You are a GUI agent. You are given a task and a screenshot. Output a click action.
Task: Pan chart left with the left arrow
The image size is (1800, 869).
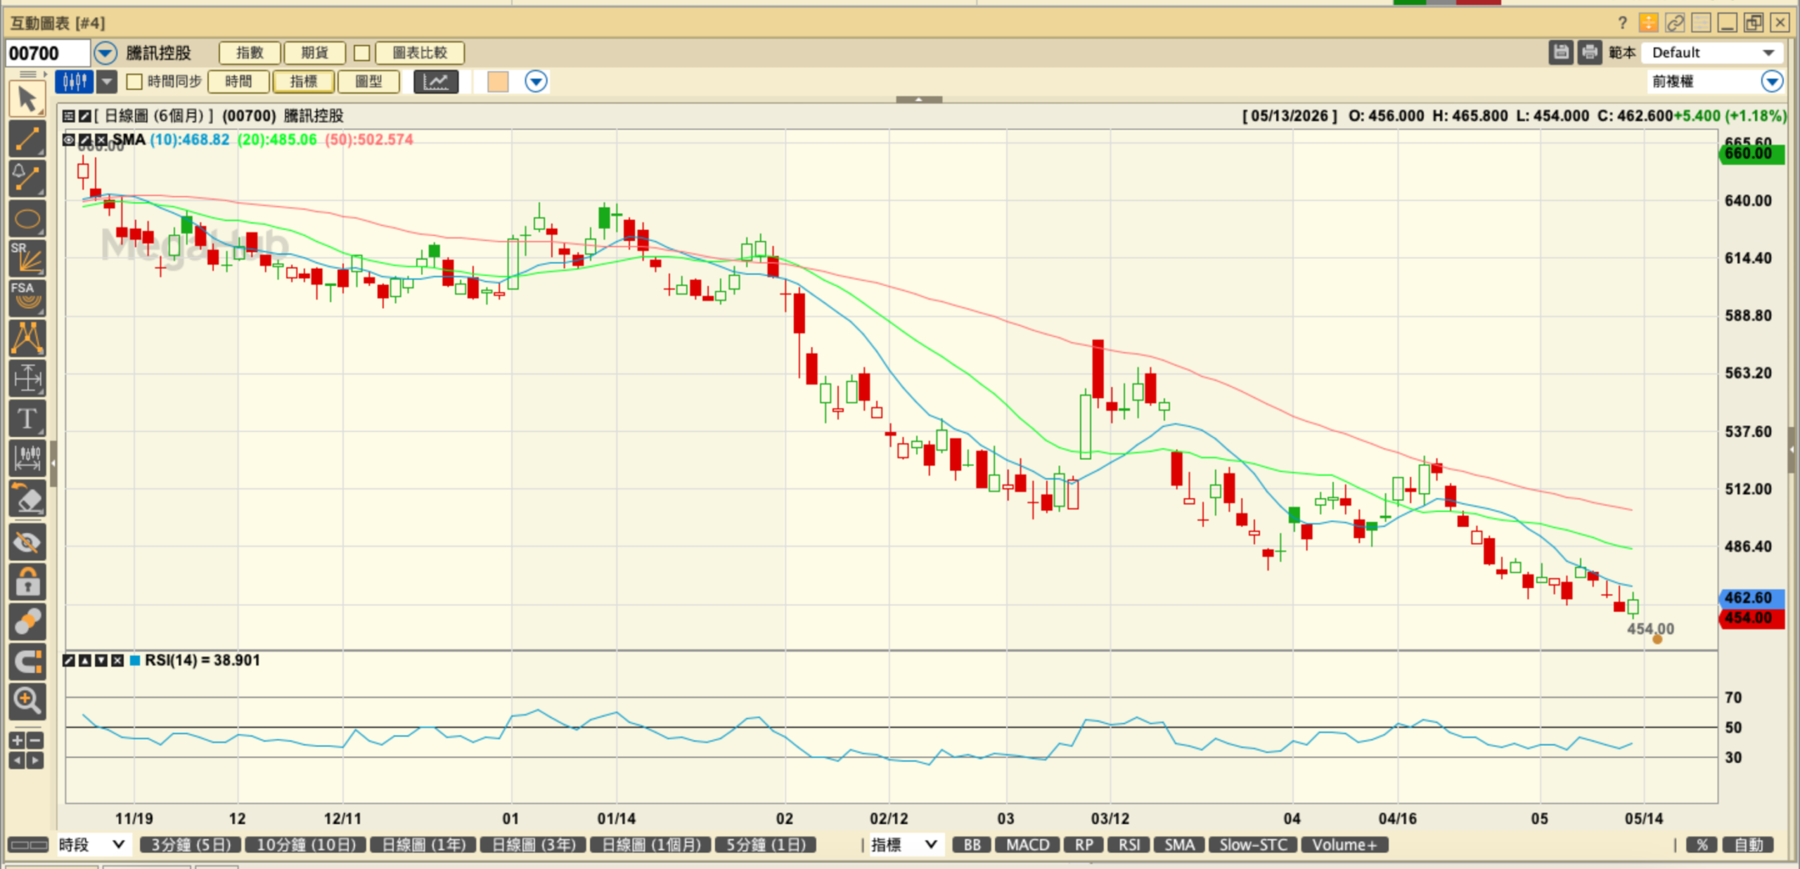[18, 760]
